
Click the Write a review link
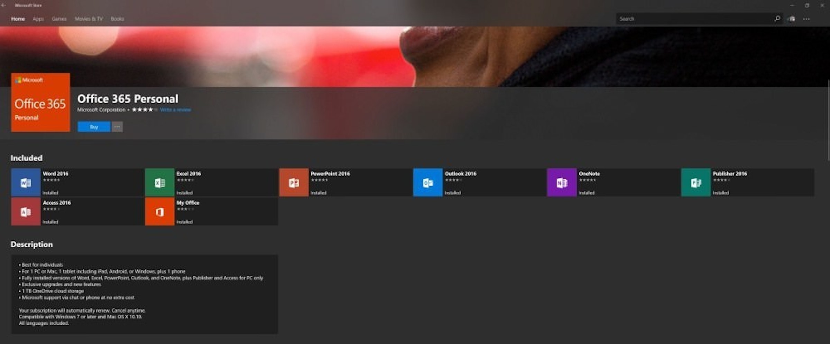tap(175, 110)
